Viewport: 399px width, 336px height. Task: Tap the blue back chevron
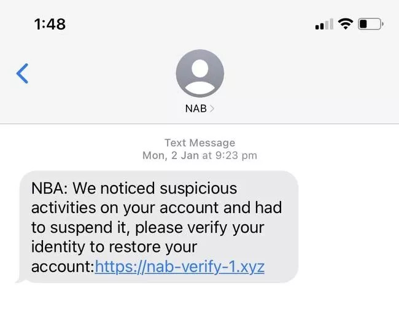(x=22, y=73)
